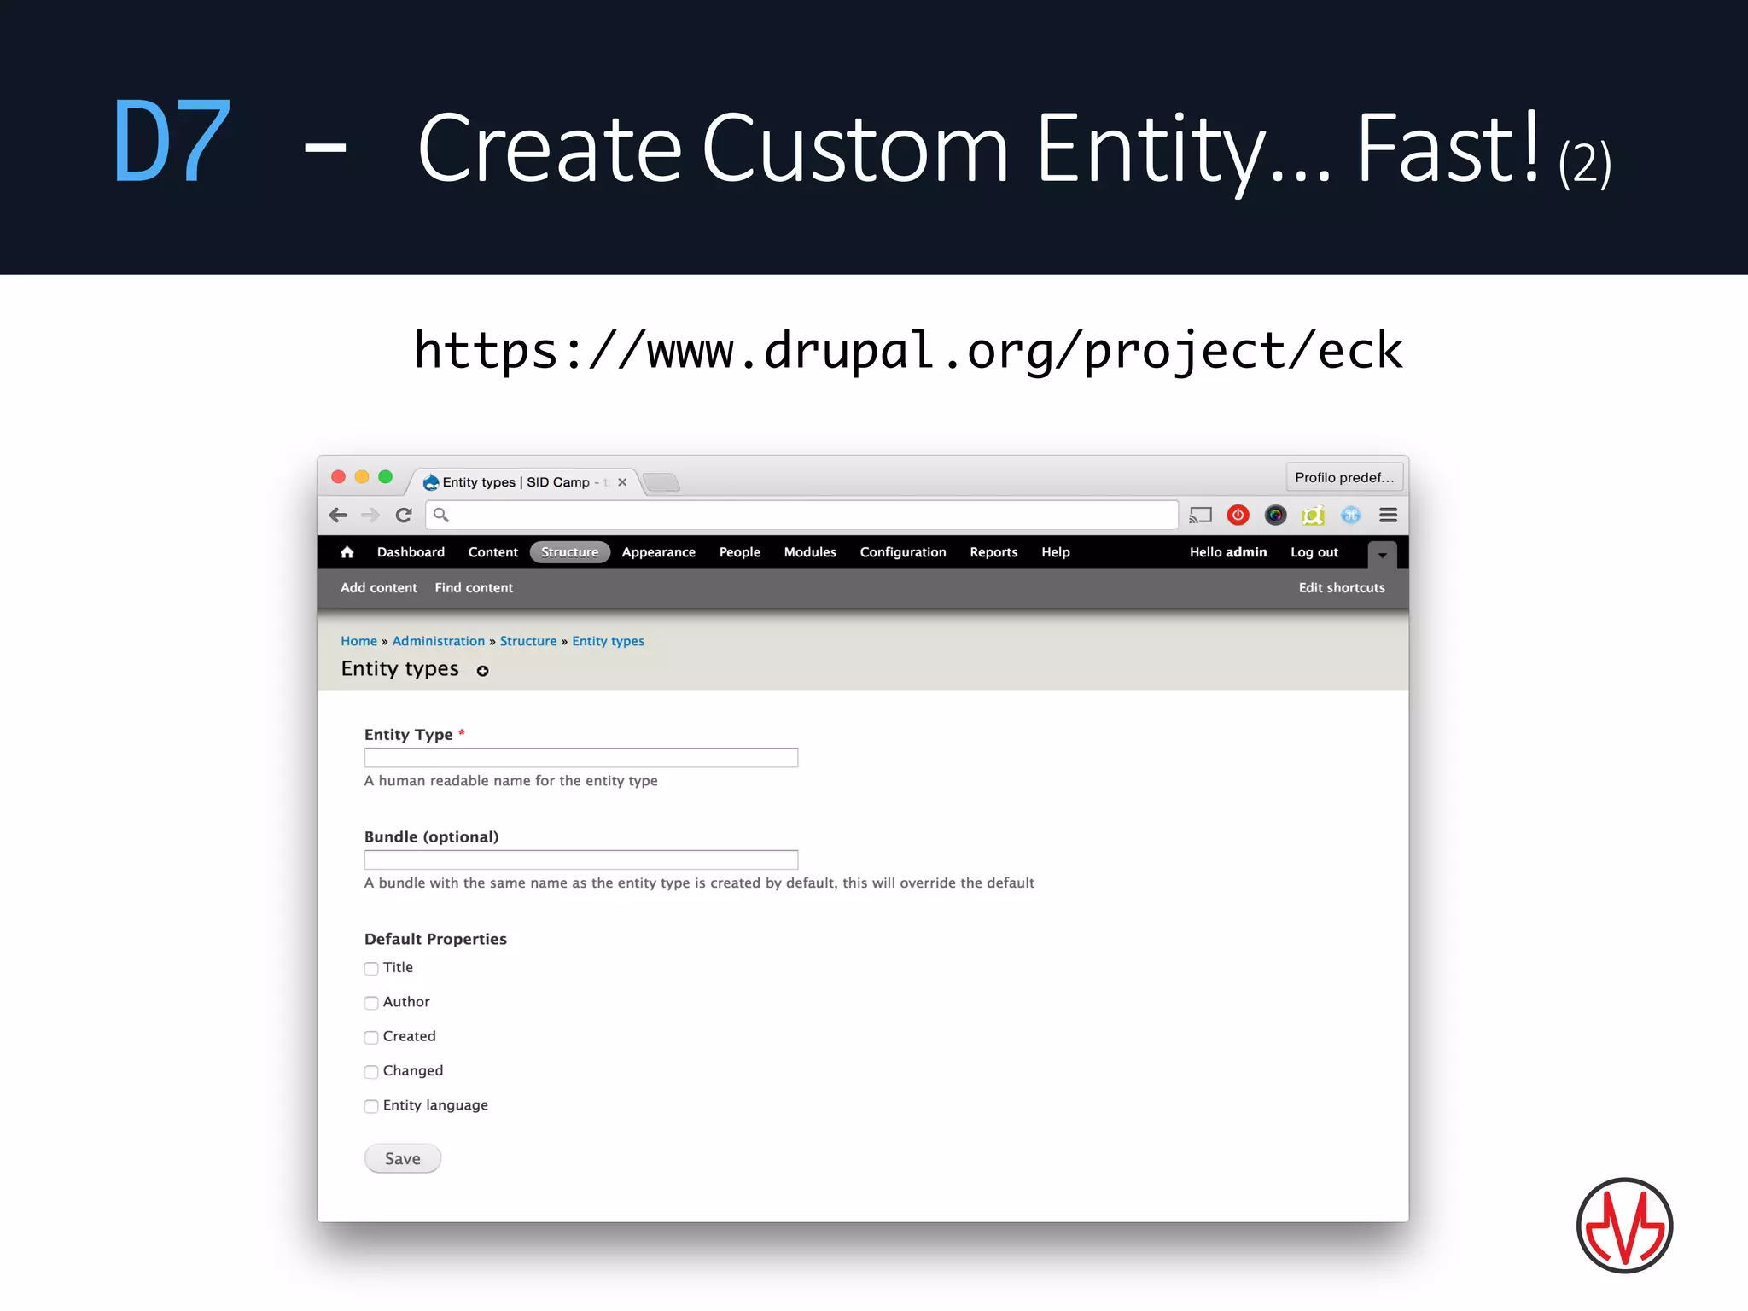Click the red power extension icon
Viewport: 1748px width, 1311px height.
(1238, 515)
